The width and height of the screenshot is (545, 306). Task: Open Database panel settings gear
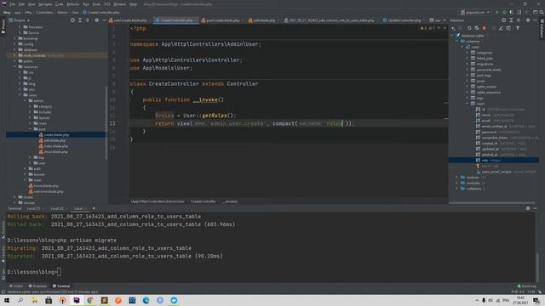click(528, 20)
